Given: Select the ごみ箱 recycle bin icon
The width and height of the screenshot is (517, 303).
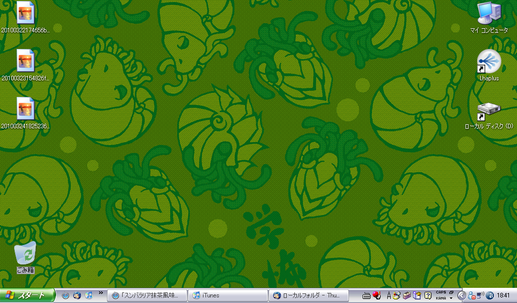Looking at the screenshot, I should coord(25,252).
